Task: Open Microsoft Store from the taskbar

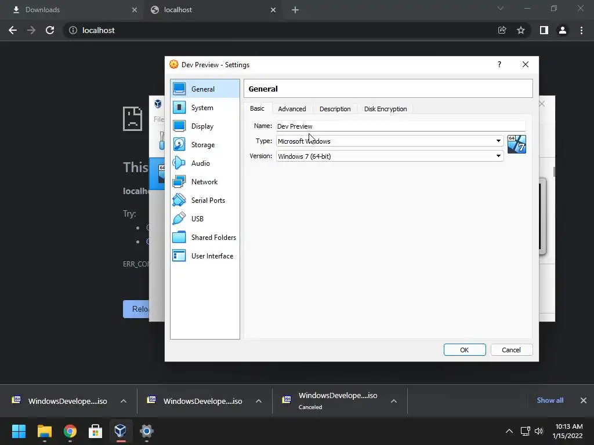Action: coord(95,431)
